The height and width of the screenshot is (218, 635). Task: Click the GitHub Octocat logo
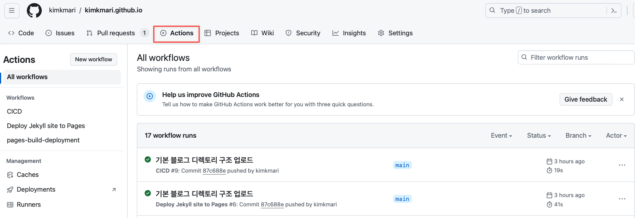pos(34,10)
